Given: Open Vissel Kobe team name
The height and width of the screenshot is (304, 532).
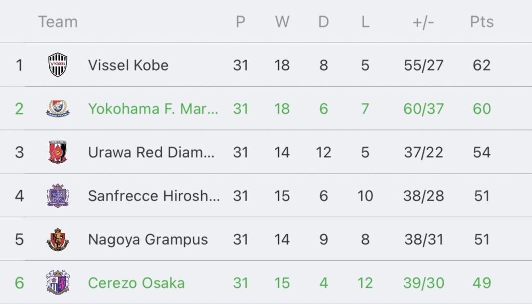Looking at the screenshot, I should point(128,65).
